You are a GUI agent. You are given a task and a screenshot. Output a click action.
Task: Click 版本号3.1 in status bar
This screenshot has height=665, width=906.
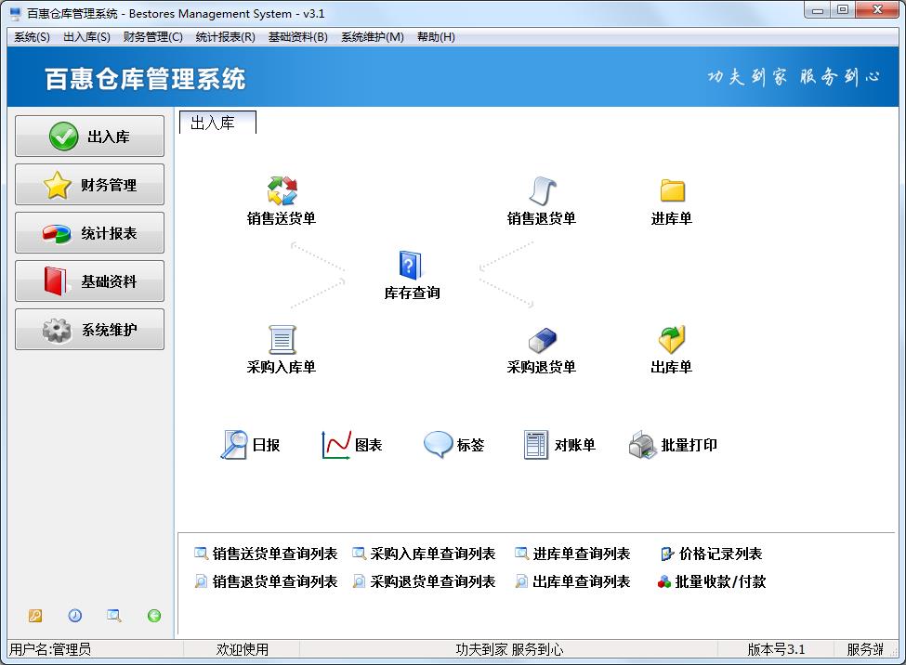(x=776, y=649)
